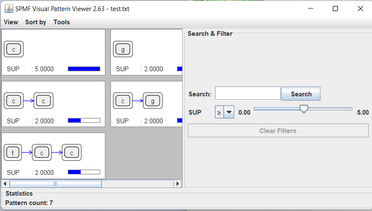The width and height of the screenshot is (372, 211).
Task: Focus the Search text field
Action: coord(247,94)
